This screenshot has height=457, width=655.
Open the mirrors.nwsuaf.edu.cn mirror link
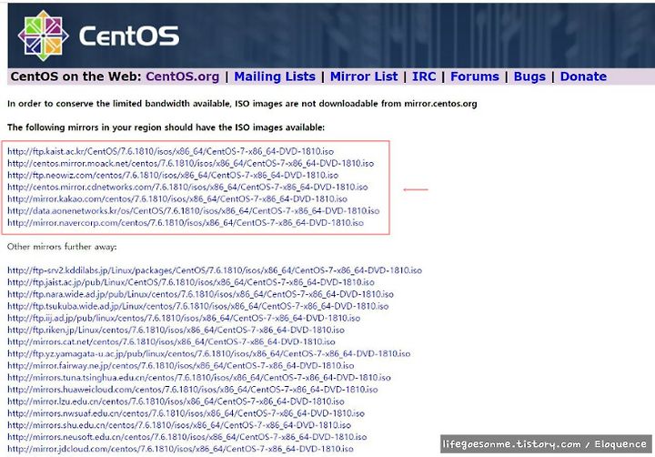pyautogui.click(x=186, y=413)
